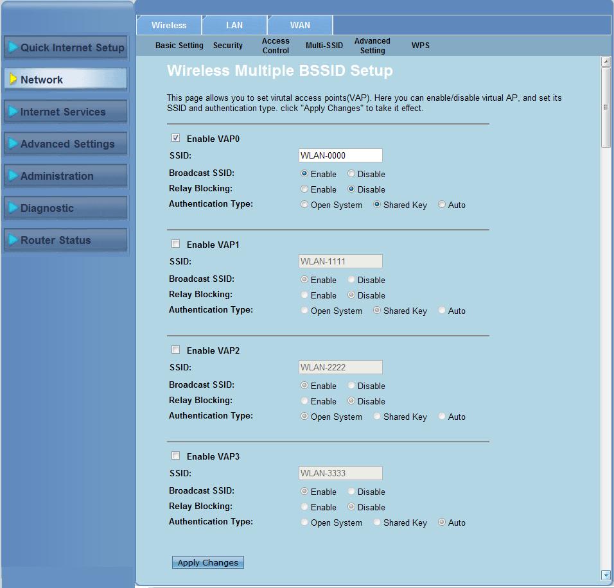Open the Diagnostic sidebar section
Image resolution: width=614 pixels, height=588 pixels.
click(66, 208)
